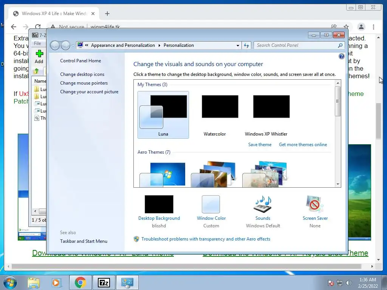Click the Control Panel help icon

pyautogui.click(x=341, y=57)
